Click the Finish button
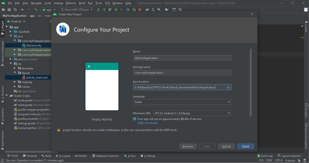This screenshot has width=309, height=163. 246,146
